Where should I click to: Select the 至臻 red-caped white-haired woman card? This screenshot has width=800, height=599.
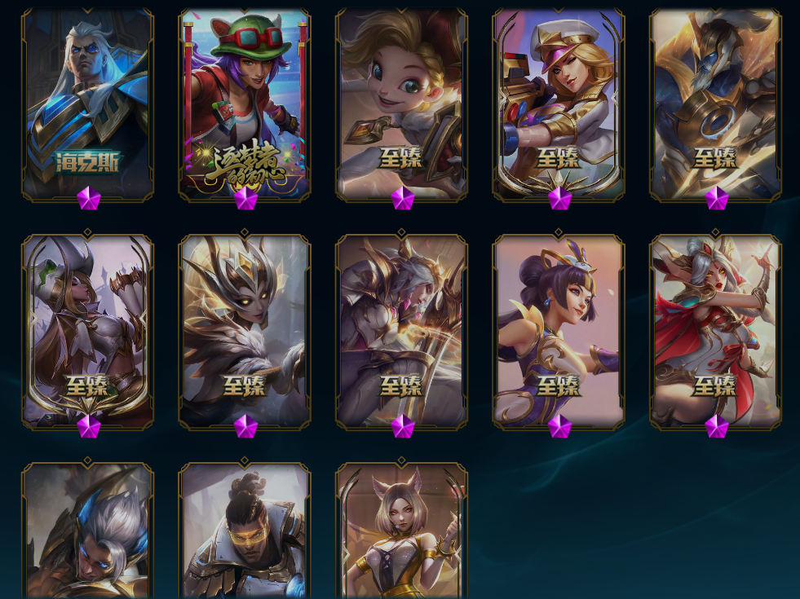[716, 330]
